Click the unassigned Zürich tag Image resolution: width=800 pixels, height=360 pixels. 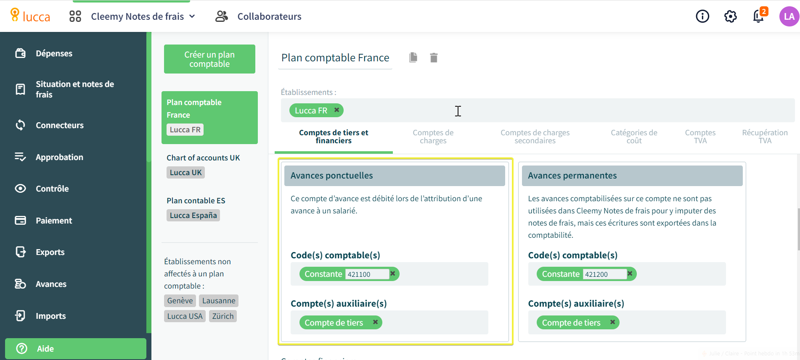[223, 316]
